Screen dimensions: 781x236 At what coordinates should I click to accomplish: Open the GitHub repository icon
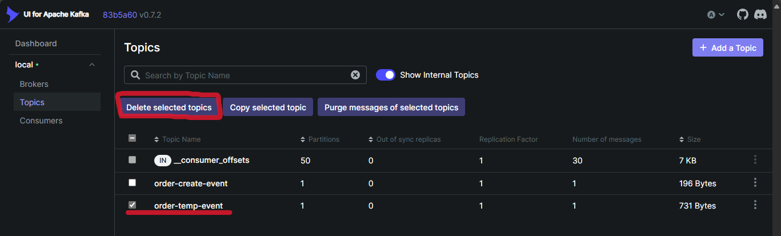(x=742, y=14)
